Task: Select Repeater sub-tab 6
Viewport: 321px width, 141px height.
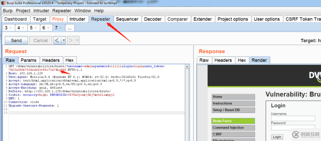Action: tap(44, 28)
